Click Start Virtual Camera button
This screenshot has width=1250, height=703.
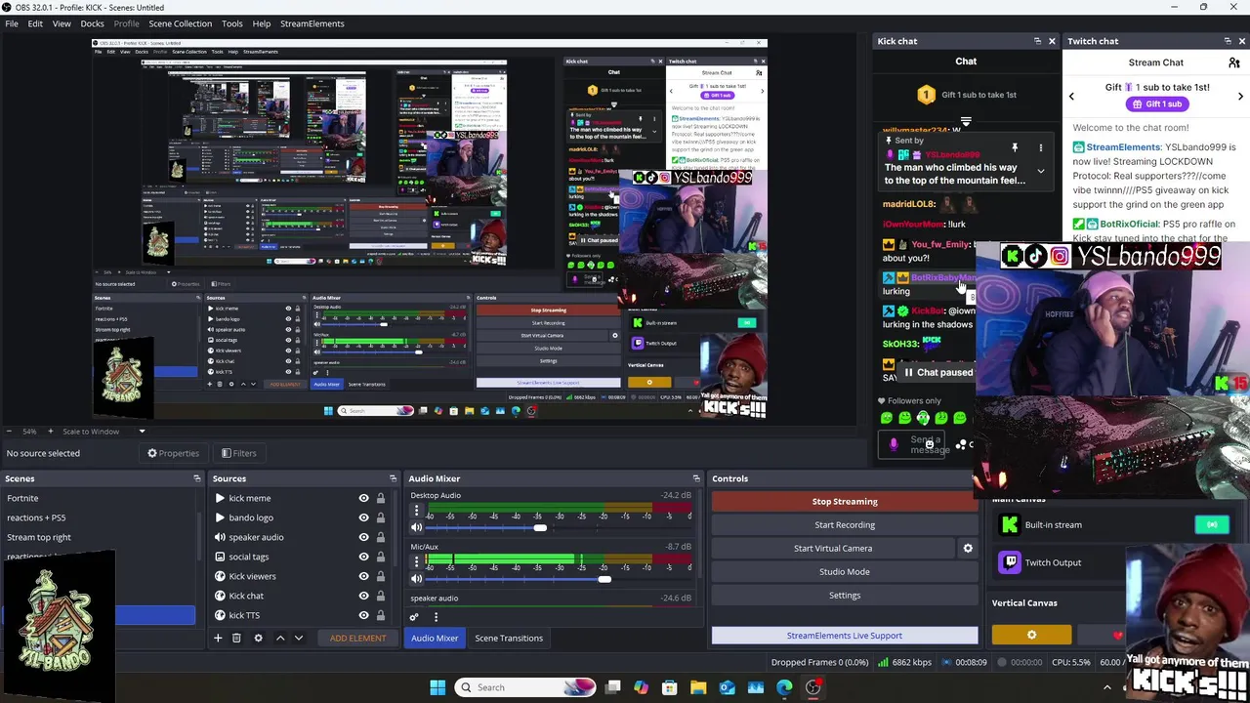point(833,548)
